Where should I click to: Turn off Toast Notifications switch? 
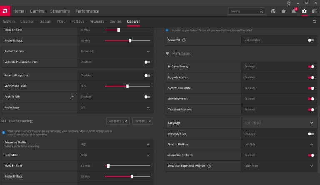(x=311, y=110)
